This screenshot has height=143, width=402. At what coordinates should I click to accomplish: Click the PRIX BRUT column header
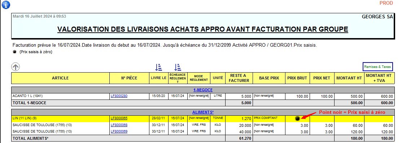point(297,78)
